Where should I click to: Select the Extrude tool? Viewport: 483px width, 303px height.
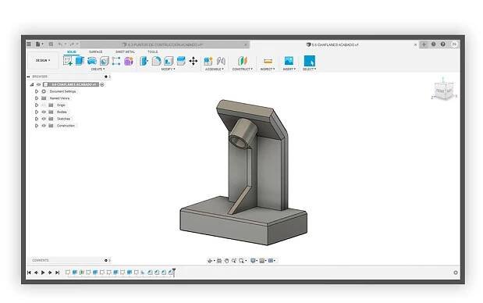point(80,61)
